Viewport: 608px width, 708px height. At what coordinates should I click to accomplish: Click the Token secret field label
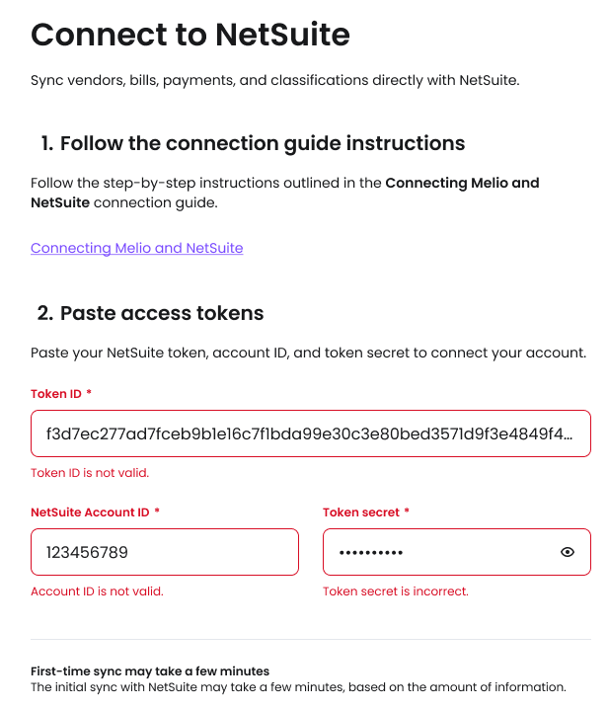360,512
